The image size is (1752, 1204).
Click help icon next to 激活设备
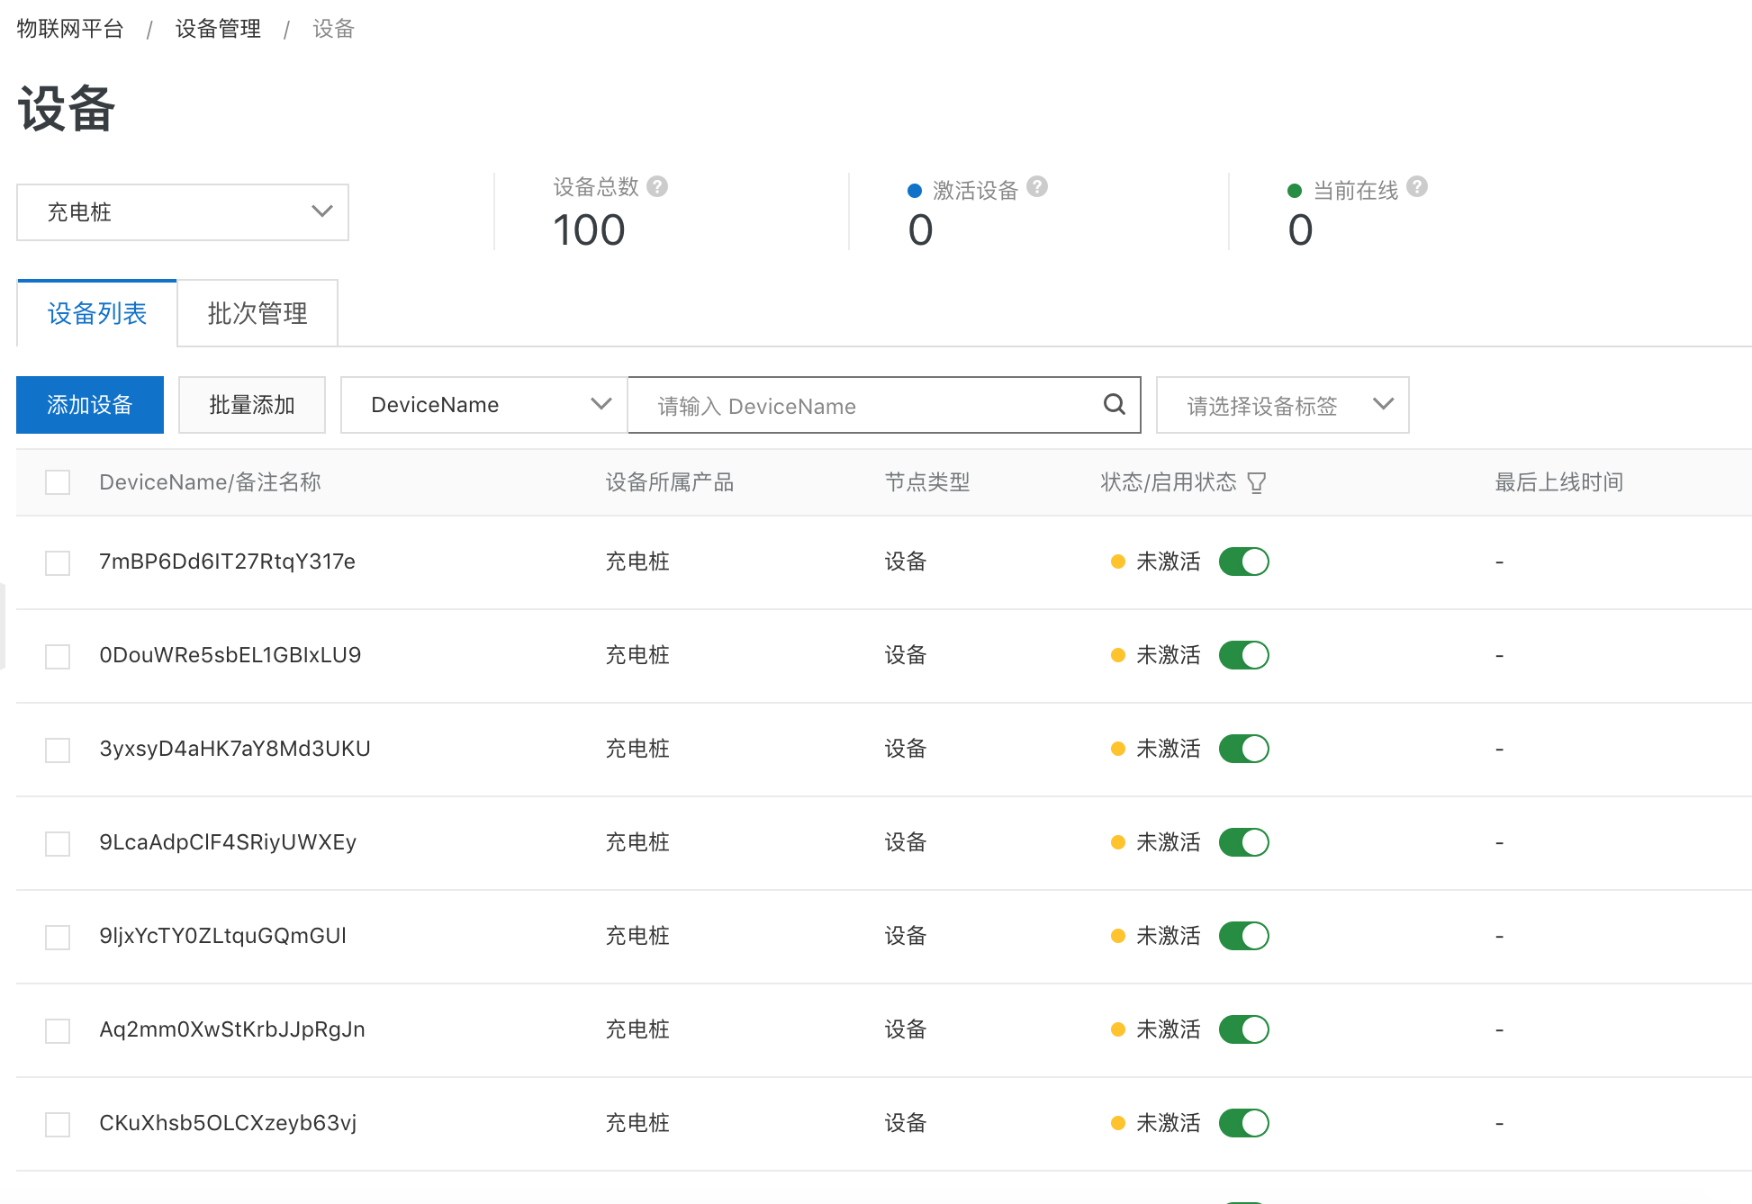click(1037, 186)
